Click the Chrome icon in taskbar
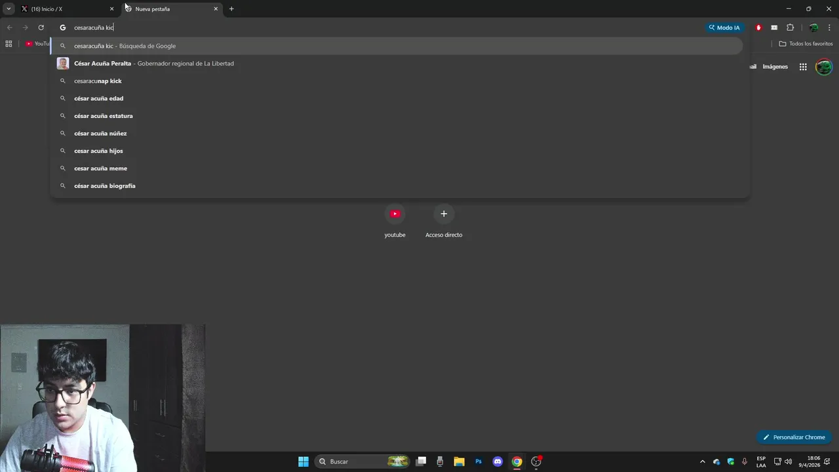Screen dimensions: 839x472 pyautogui.click(x=517, y=462)
